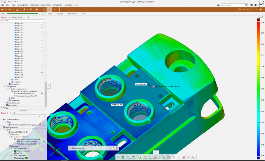The image size is (265, 161).
Task: Click the recalculate refresh icon in toolbar
Action: (49, 10)
